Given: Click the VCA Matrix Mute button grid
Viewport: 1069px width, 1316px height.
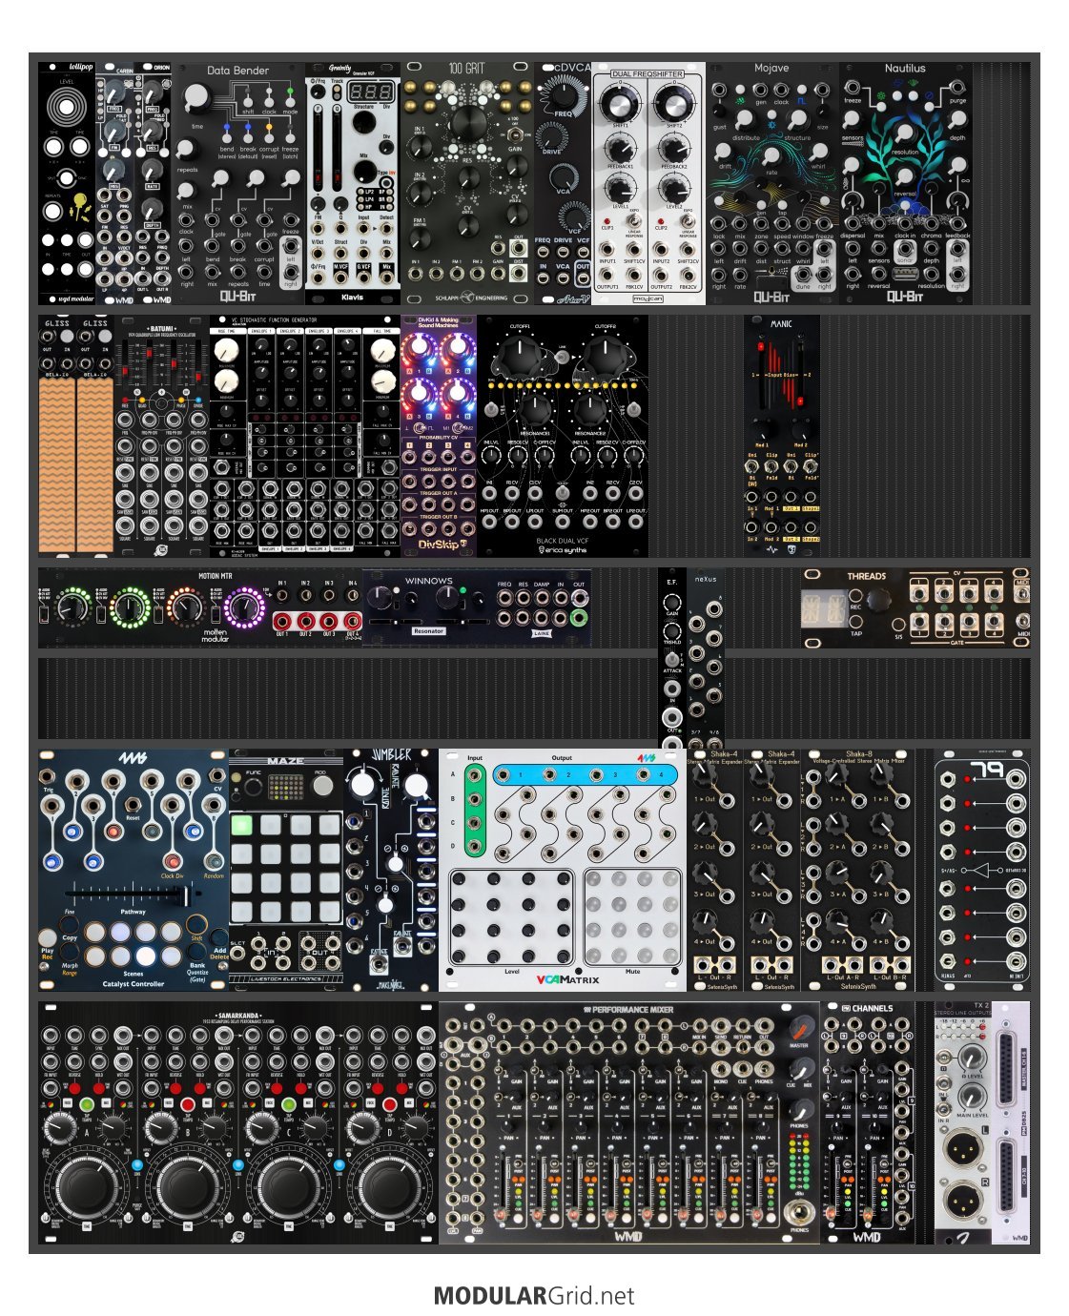Looking at the screenshot, I should pyautogui.click(x=632, y=915).
